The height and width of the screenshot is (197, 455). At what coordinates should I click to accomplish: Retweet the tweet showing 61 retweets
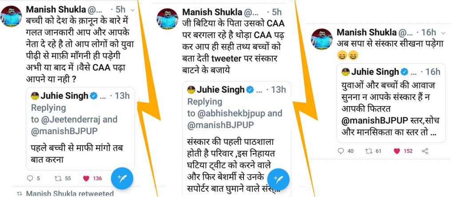pos(369,151)
